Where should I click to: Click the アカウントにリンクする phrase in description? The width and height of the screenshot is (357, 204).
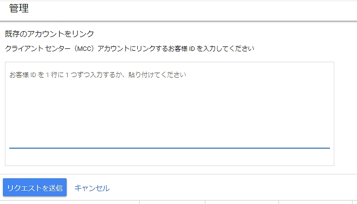click(132, 48)
